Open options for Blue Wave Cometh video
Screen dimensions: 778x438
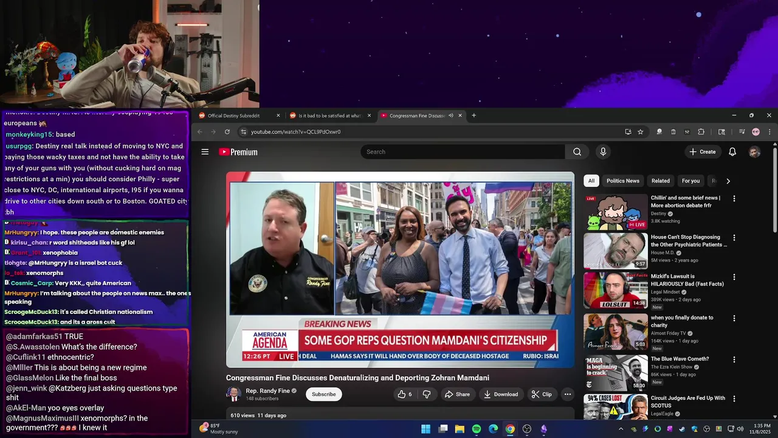click(734, 360)
